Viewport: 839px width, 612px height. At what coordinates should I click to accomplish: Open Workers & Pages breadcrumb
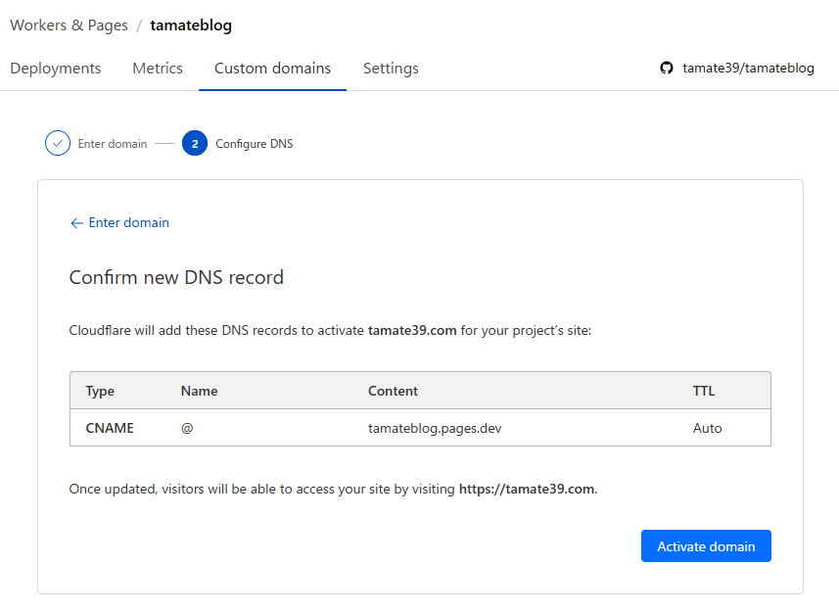(x=69, y=25)
